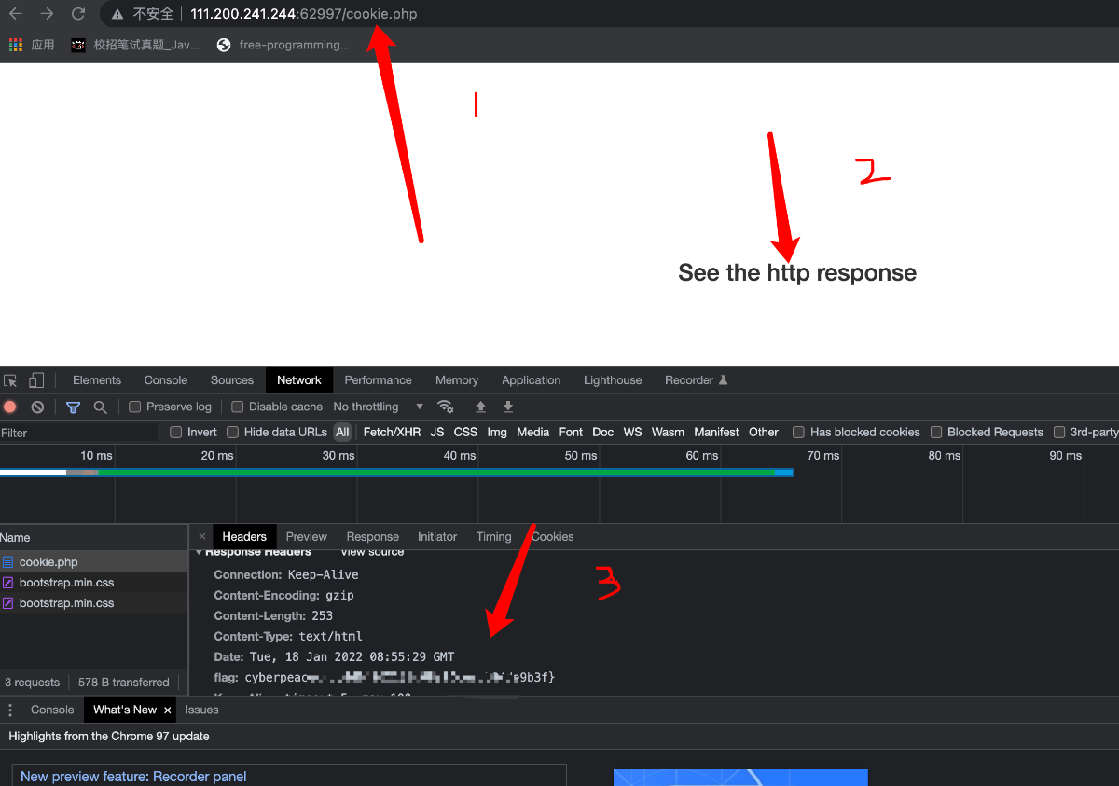The height and width of the screenshot is (786, 1119).
Task: Filter requests by Img type
Action: tap(497, 432)
